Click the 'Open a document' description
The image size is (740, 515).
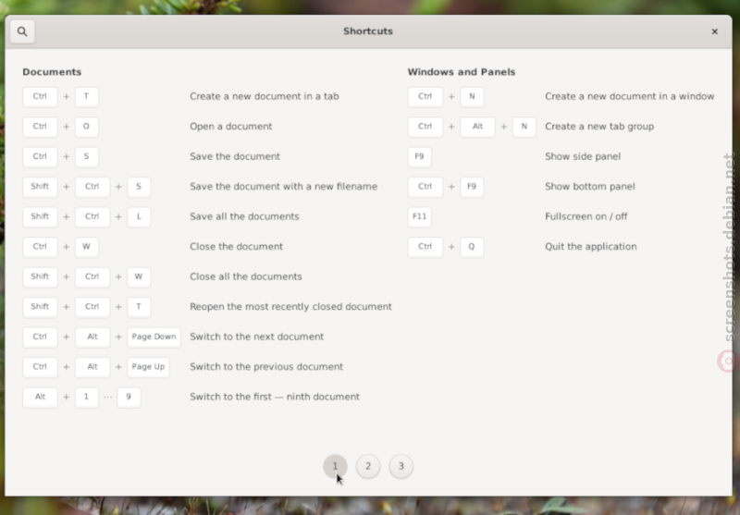pos(230,127)
